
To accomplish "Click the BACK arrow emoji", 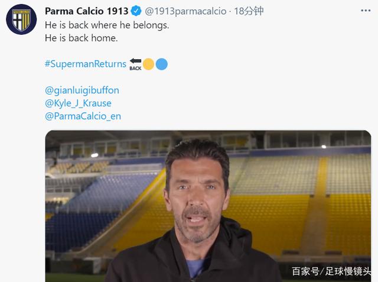I will point(135,64).
